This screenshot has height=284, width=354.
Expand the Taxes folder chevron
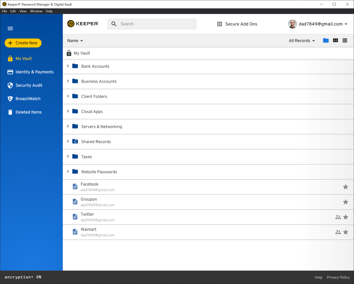point(68,156)
